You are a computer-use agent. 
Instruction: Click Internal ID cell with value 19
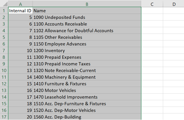tap(20, 110)
